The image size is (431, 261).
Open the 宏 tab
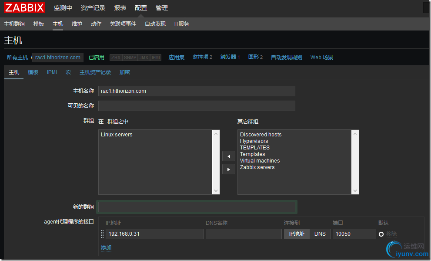pos(68,72)
